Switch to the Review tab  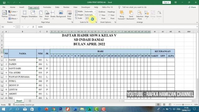point(66,7)
